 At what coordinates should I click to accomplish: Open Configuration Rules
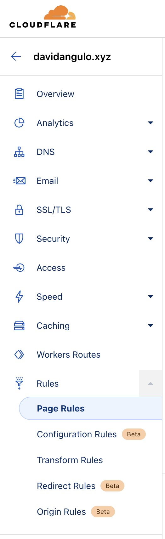pyautogui.click(x=77, y=434)
